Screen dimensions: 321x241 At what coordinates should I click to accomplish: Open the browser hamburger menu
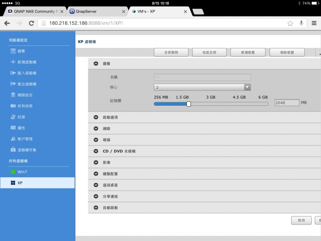click(x=314, y=23)
